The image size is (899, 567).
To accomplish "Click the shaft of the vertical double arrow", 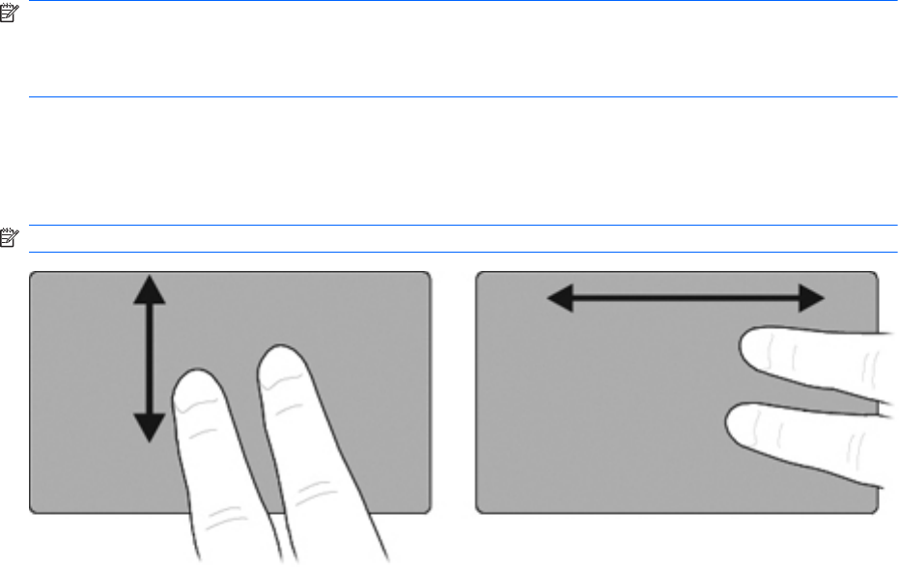I will [150, 359].
